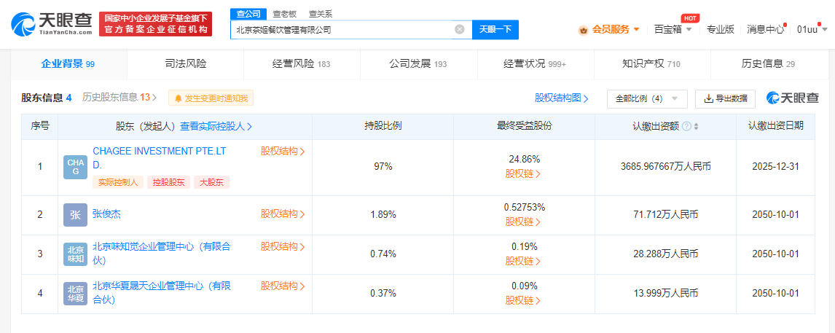Image resolution: width=835 pixels, height=333 pixels.
Task: Click the member service crown icon
Action: point(583,30)
